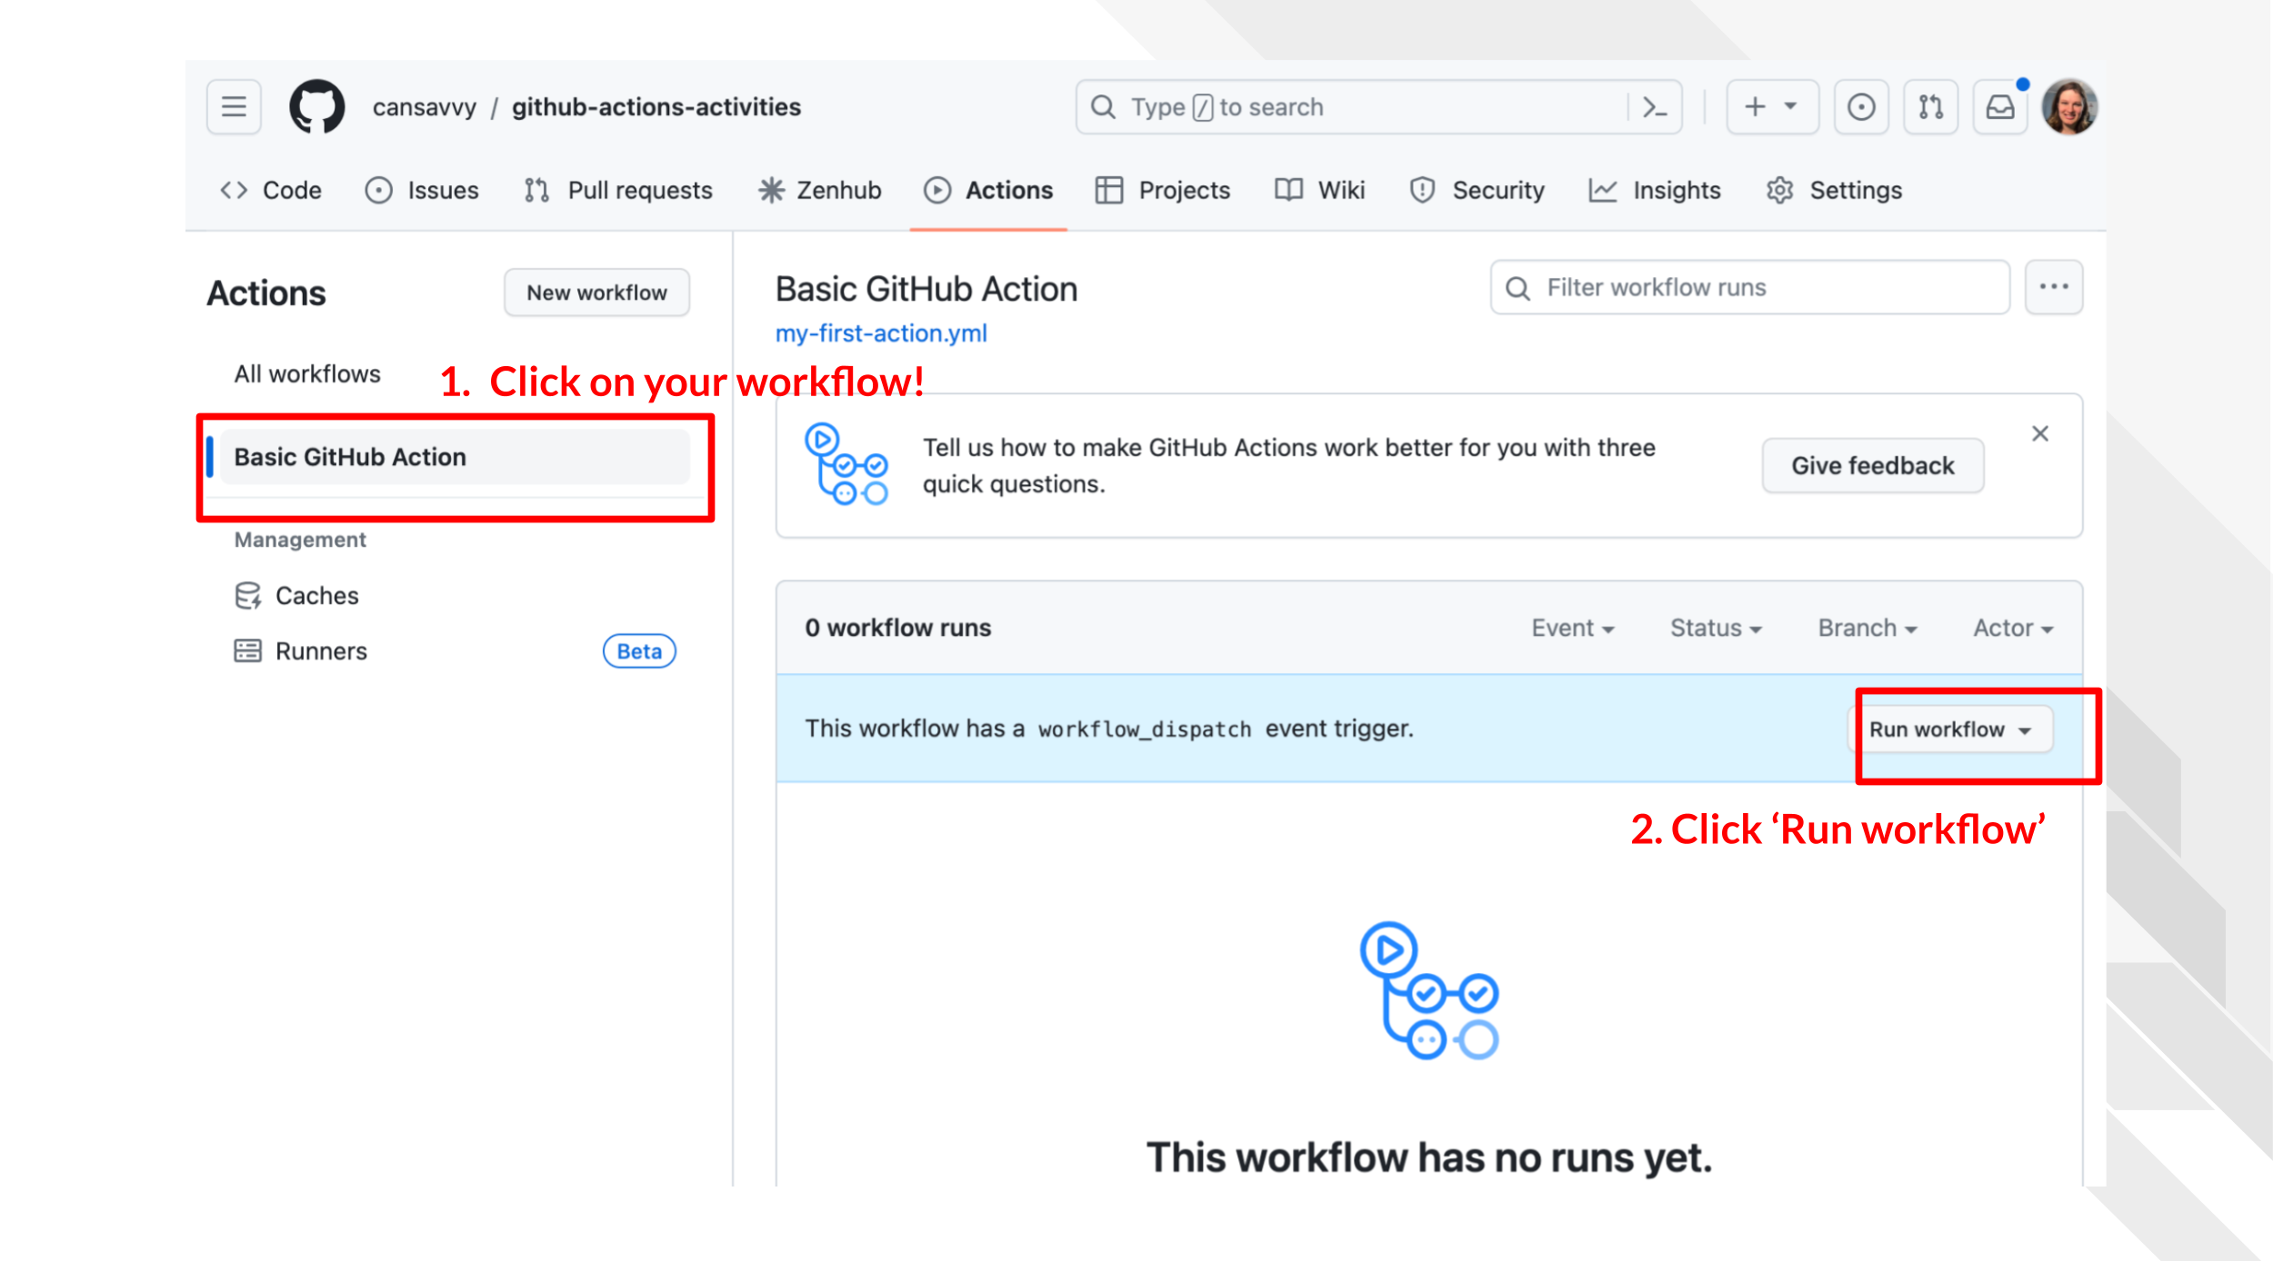Click the cansavvy owner link
Image resolution: width=2273 pixels, height=1261 pixels.
[424, 107]
